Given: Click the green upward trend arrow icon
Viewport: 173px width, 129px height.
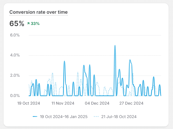Looking at the screenshot, I should (28, 24).
